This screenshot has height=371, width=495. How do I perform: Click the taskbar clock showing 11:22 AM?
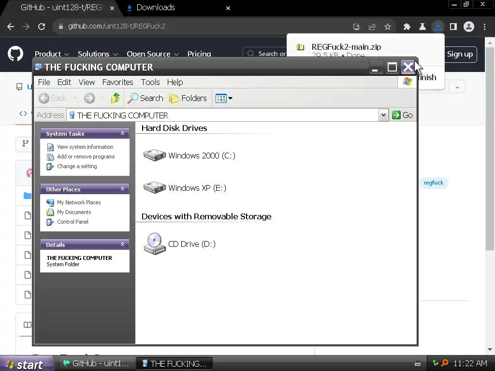[x=470, y=363]
